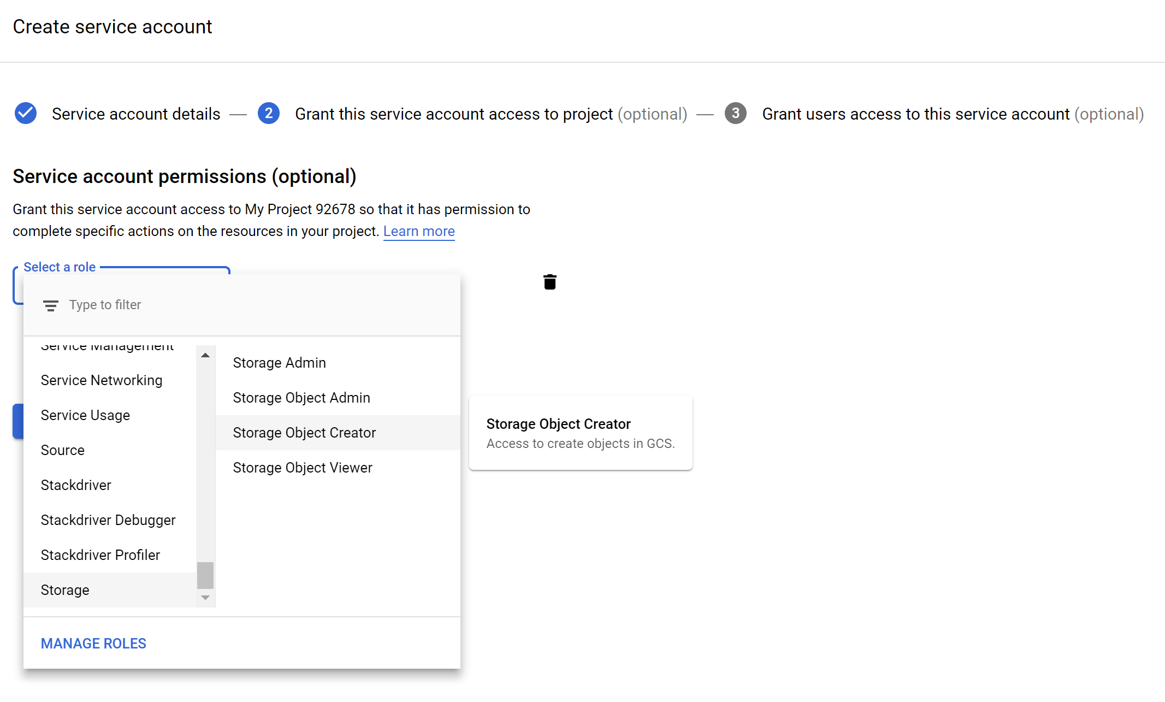Open the Stackdriver Debugger category
The image size is (1165, 702).
[108, 520]
